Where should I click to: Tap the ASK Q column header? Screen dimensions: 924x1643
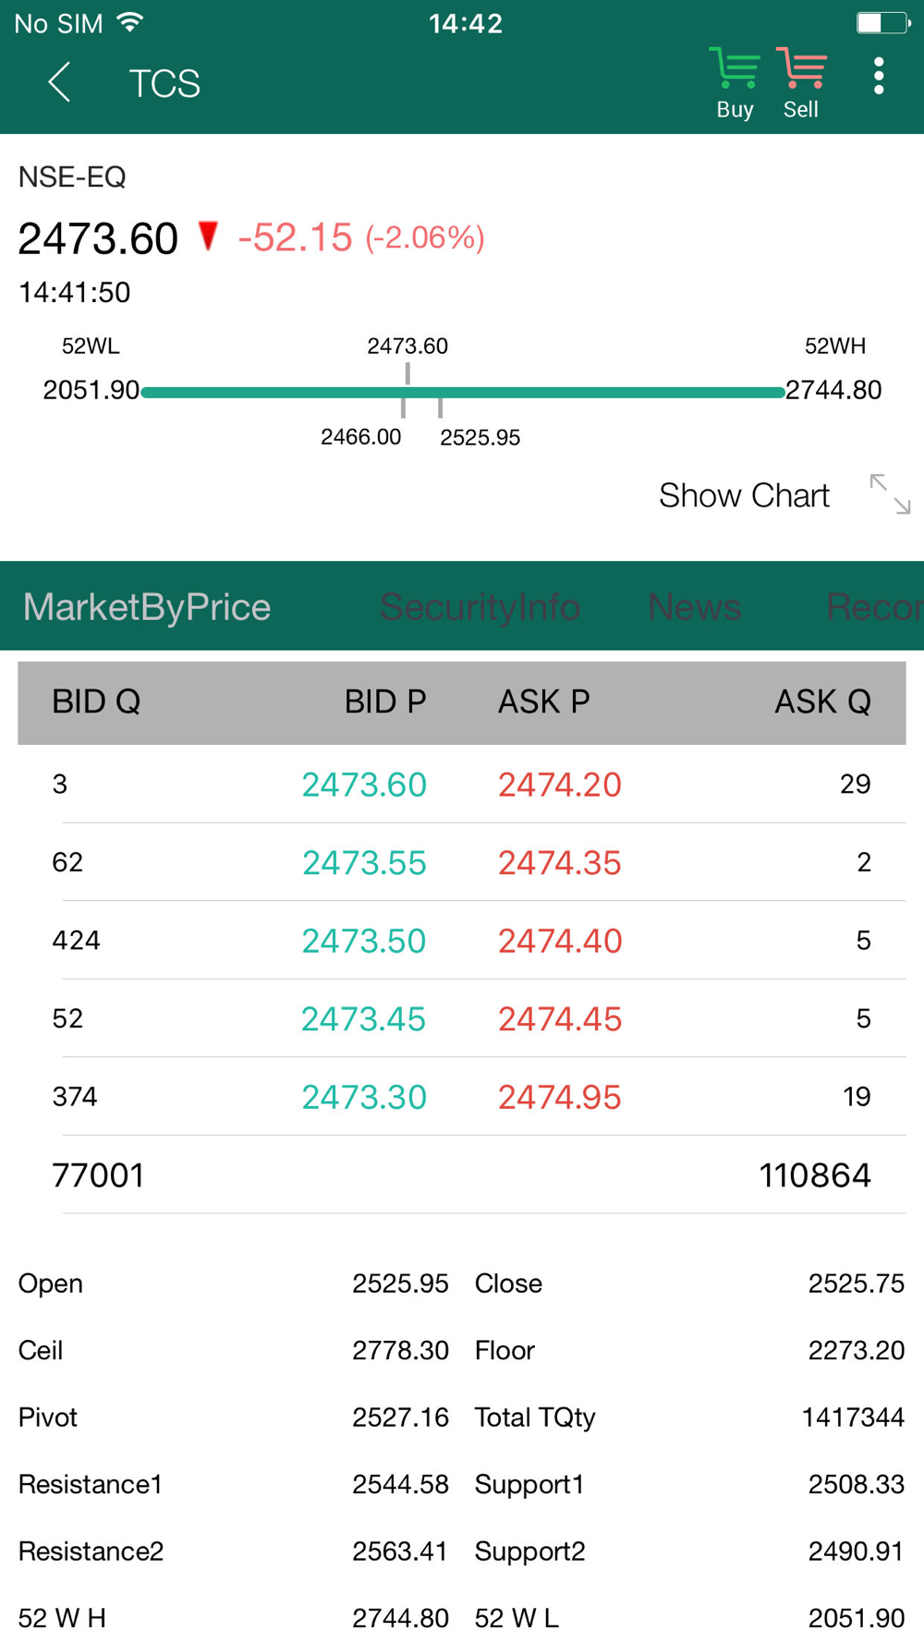[822, 702]
